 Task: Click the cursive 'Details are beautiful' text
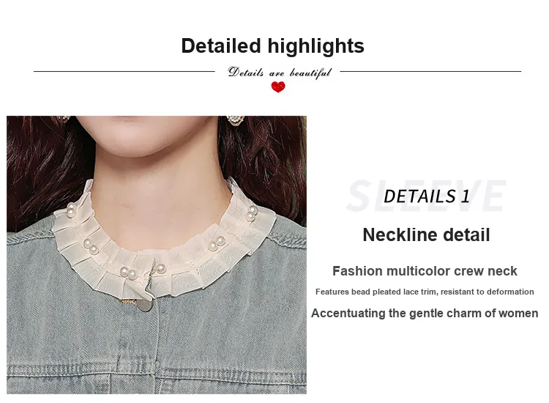[x=279, y=73]
